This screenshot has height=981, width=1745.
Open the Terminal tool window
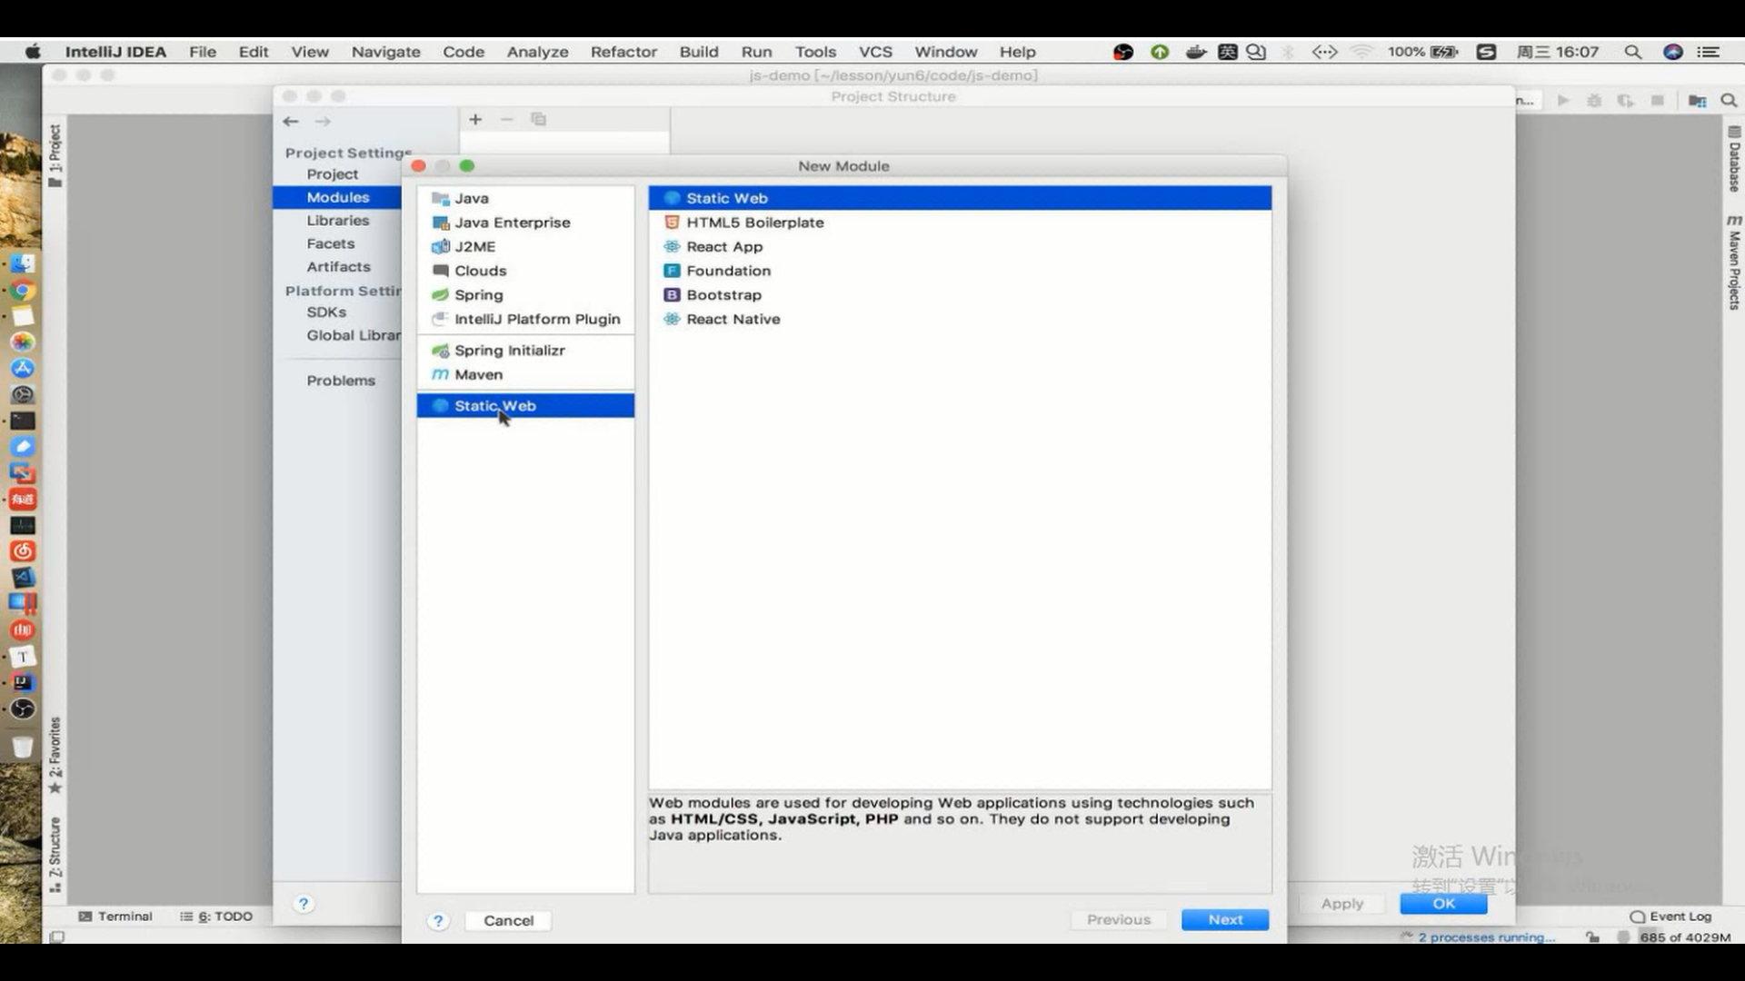point(115,916)
